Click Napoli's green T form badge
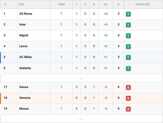This screenshot has height=123, width=163. 128,36
